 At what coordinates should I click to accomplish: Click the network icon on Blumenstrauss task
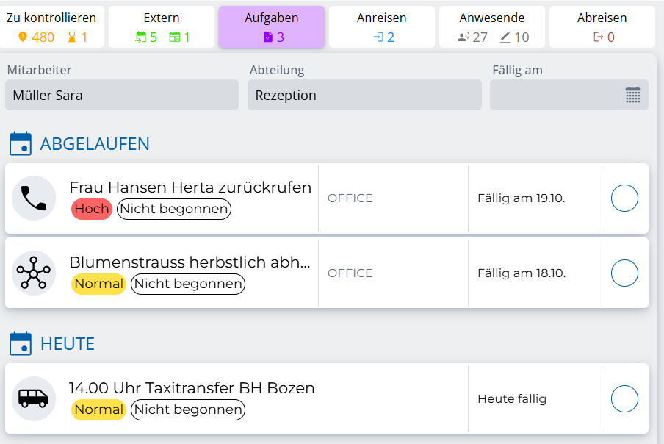tap(34, 273)
